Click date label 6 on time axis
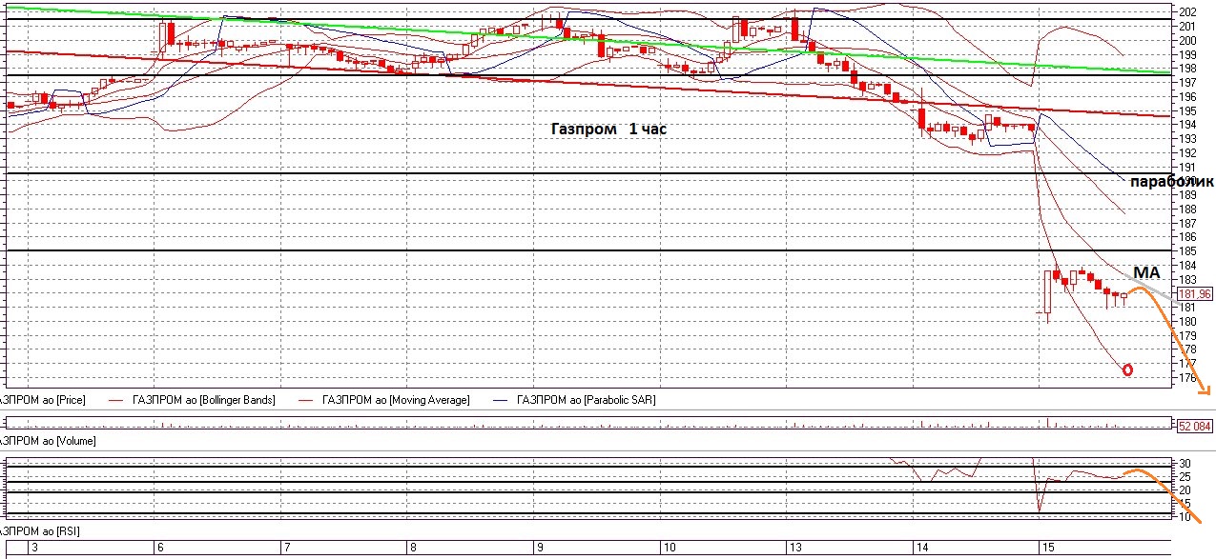 point(159,549)
